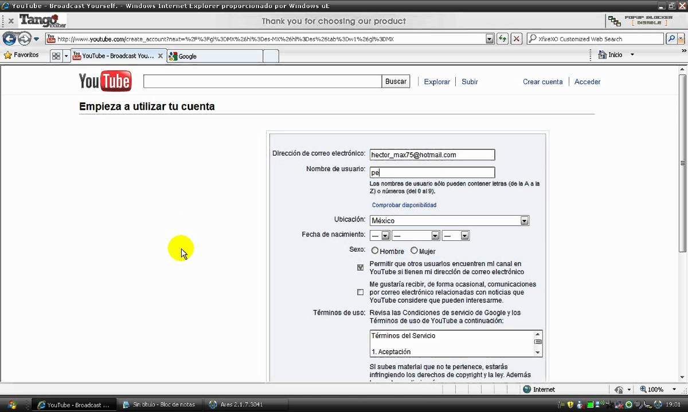The height and width of the screenshot is (412, 688).
Task: Click the Favoritos star button
Action: point(21,55)
